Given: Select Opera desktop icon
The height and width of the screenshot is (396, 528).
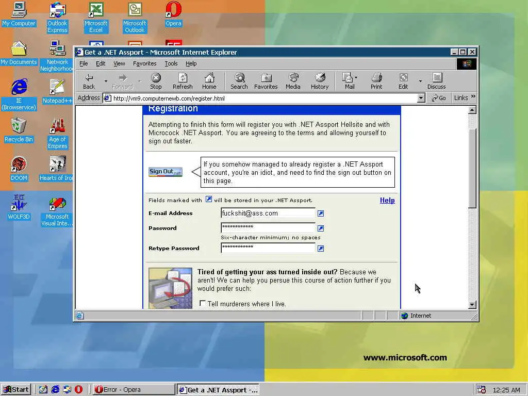Looking at the screenshot, I should coord(173,14).
